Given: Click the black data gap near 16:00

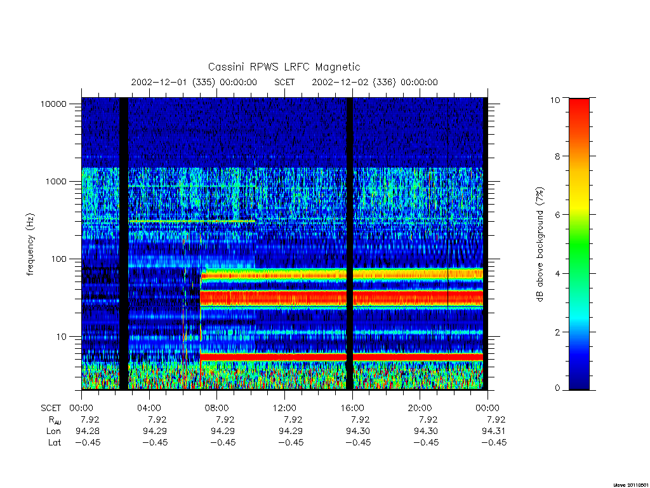Looking at the screenshot, I should 350,243.
